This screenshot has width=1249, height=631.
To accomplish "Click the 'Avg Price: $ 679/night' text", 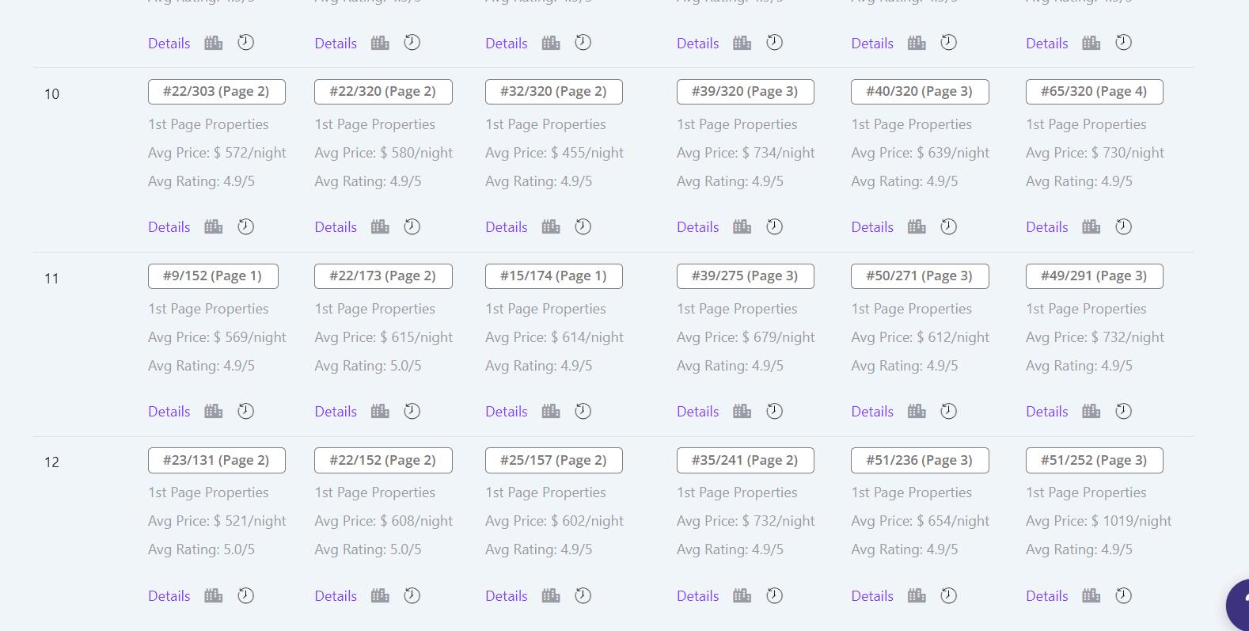I will coord(746,337).
